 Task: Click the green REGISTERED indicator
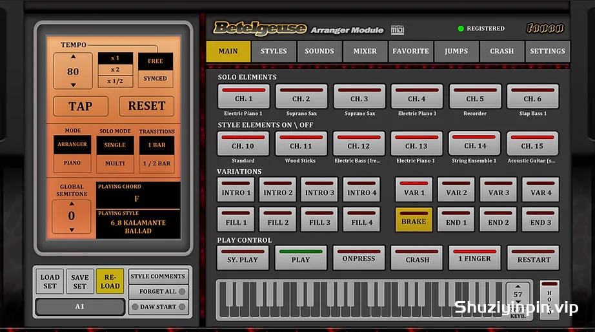461,28
